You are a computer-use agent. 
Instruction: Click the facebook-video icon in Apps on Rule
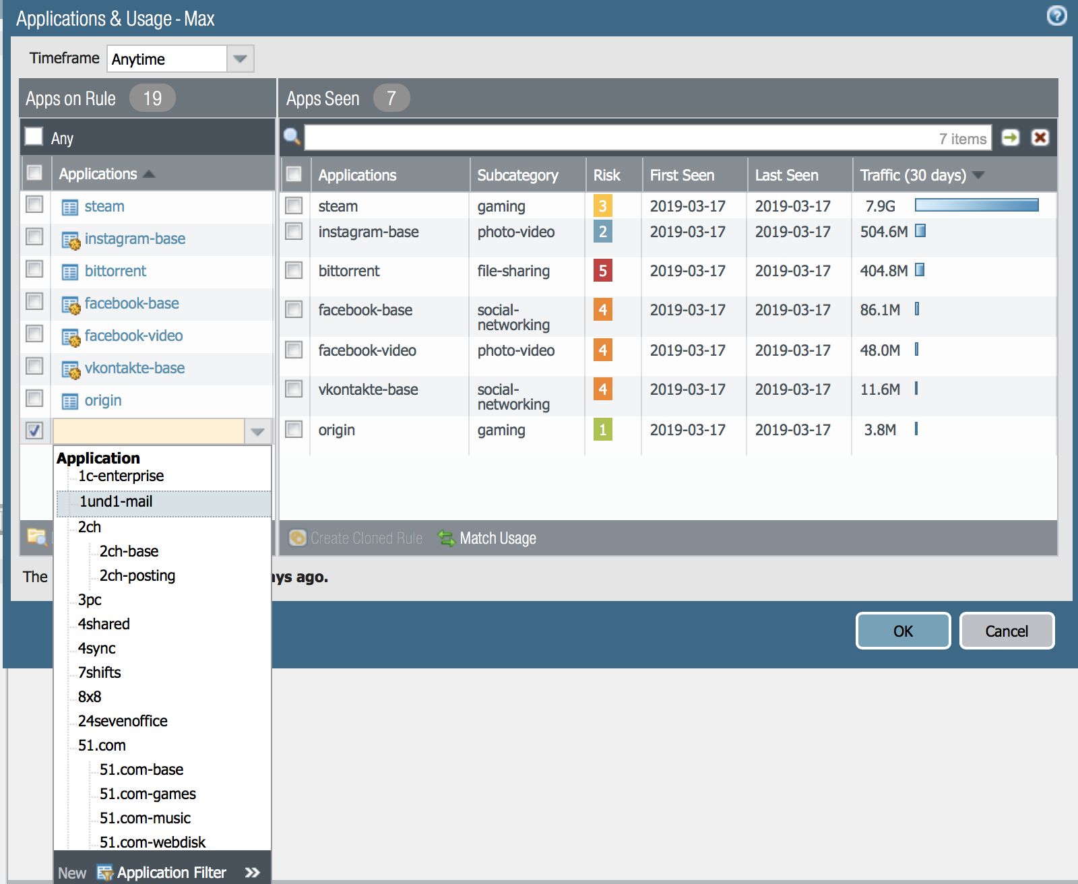[70, 337]
